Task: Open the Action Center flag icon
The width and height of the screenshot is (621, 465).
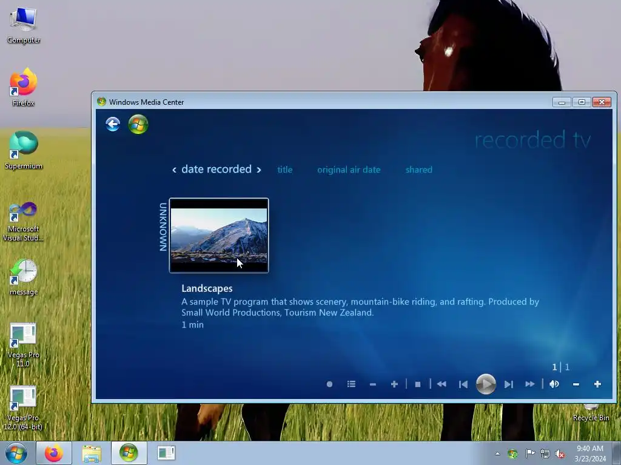Action: [529, 453]
